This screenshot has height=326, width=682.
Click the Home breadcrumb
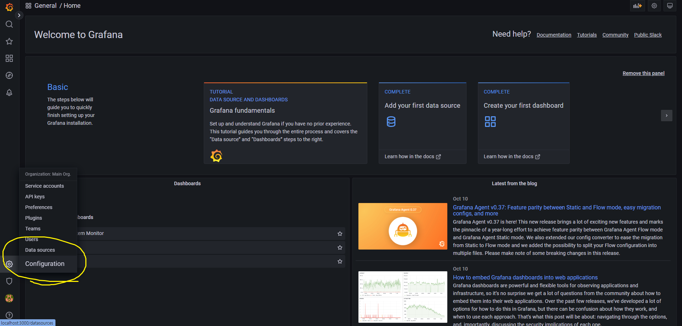pyautogui.click(x=72, y=6)
